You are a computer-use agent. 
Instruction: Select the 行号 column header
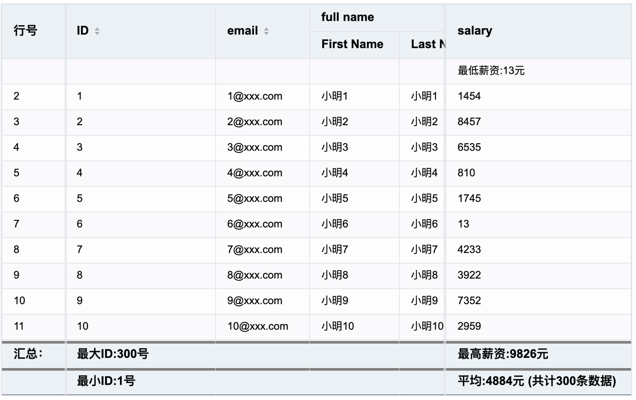(x=25, y=31)
